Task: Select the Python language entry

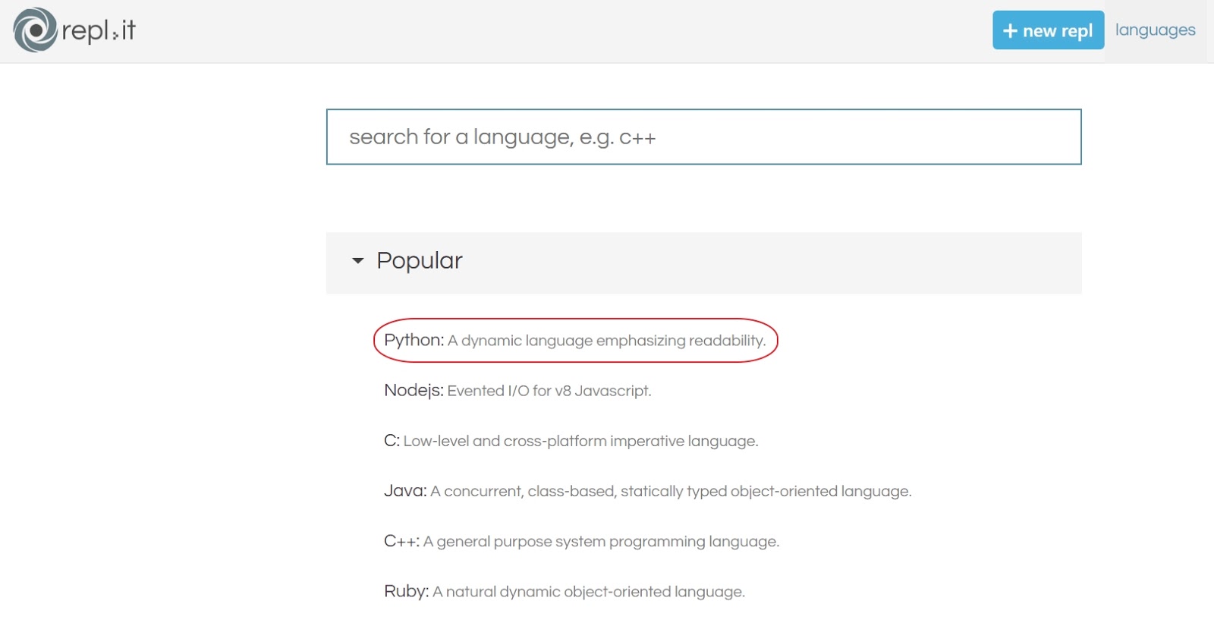Action: 575,341
